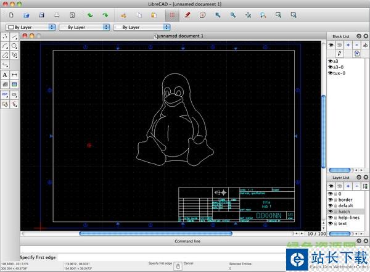Click the Undo arrow in toolbar
370x272 pixels.
point(90,14)
